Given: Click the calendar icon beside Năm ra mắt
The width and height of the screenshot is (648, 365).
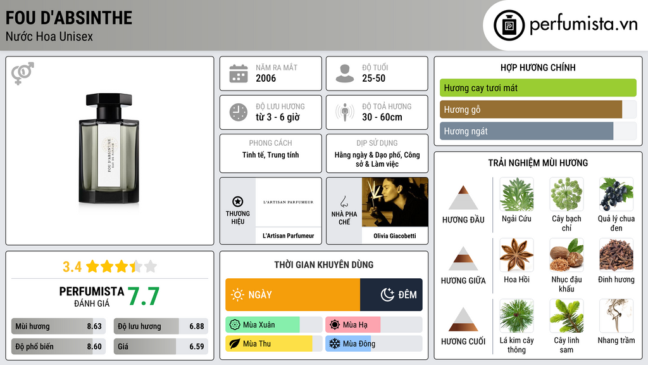Looking at the screenshot, I should click(239, 74).
